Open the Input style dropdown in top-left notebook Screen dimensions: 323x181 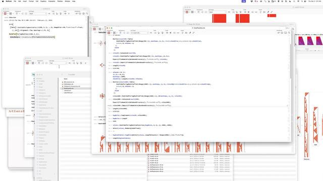point(38,14)
